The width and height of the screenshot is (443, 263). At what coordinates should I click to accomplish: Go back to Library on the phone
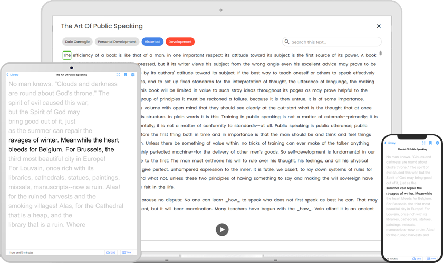tap(390, 143)
